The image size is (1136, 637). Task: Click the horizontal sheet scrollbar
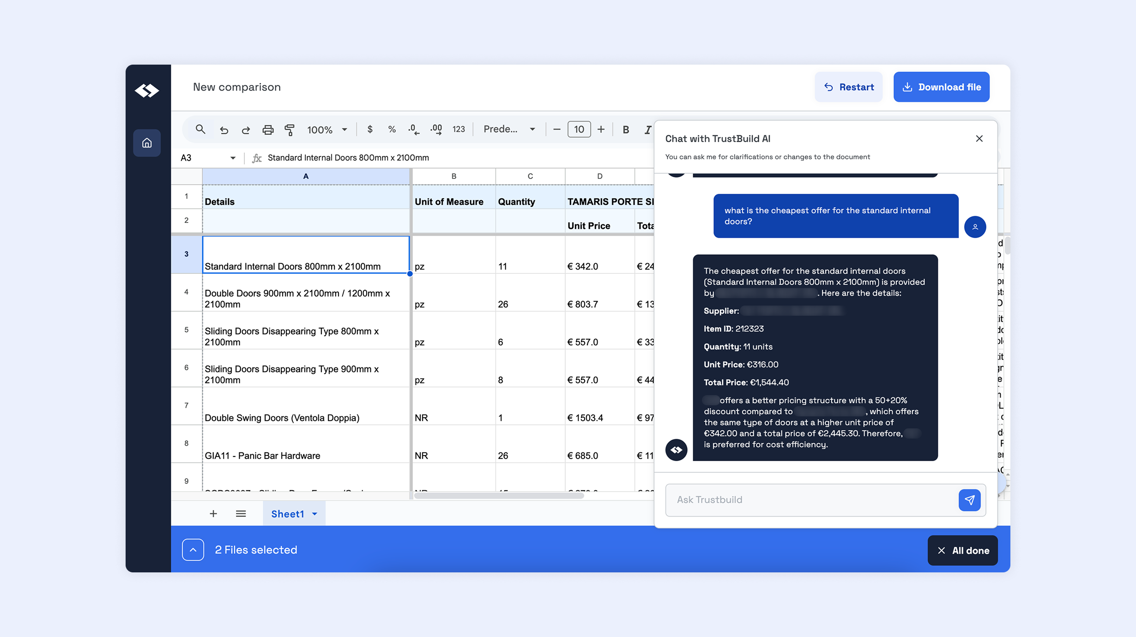tap(499, 496)
